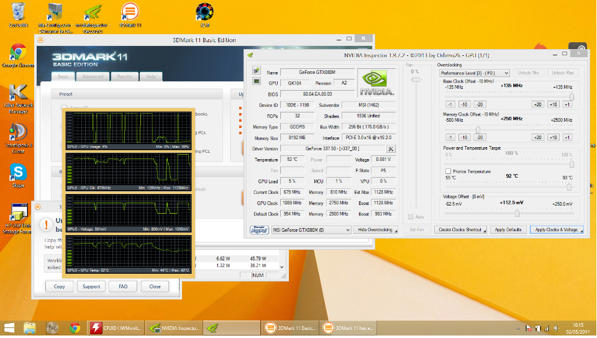Viewport: 597px width, 338px height.
Task: Open the Help tab in 3DMark 11
Action: tap(151, 76)
